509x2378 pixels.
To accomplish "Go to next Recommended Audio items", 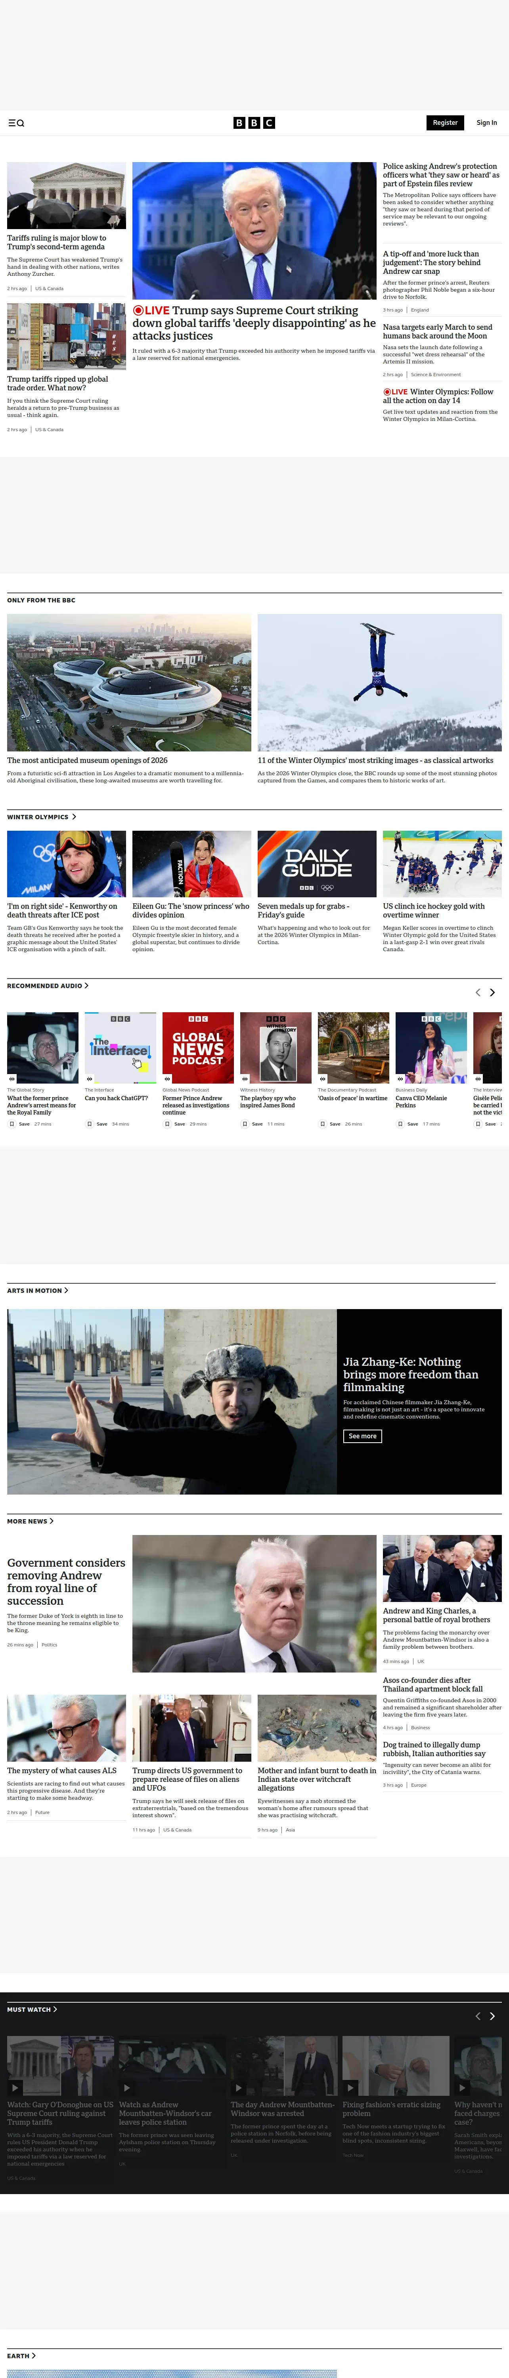I will 492,992.
